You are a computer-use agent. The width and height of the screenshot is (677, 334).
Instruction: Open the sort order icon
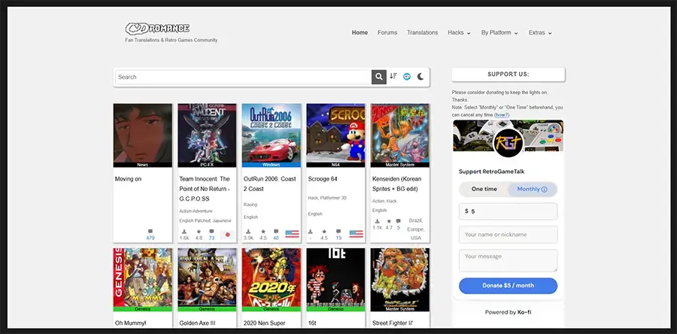pos(393,77)
